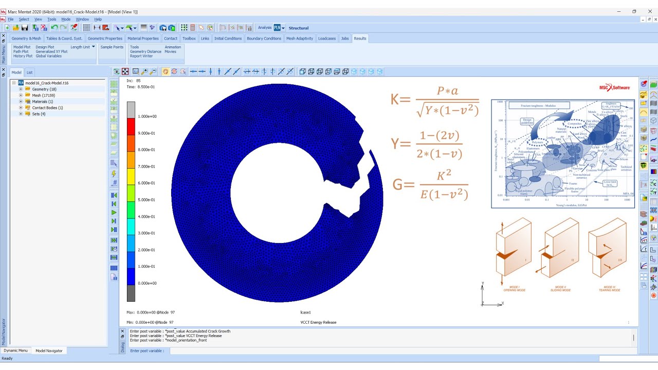This screenshot has width=658, height=370.
Task: Click the cyan 3.000e-01 legend color band
Action: pyautogui.click(x=131, y=227)
